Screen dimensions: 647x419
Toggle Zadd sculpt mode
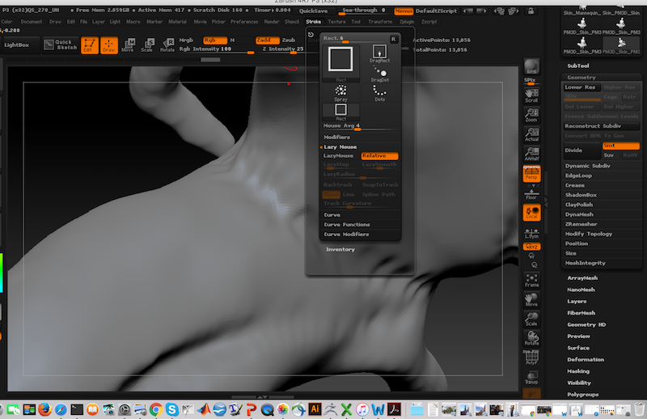coord(267,40)
